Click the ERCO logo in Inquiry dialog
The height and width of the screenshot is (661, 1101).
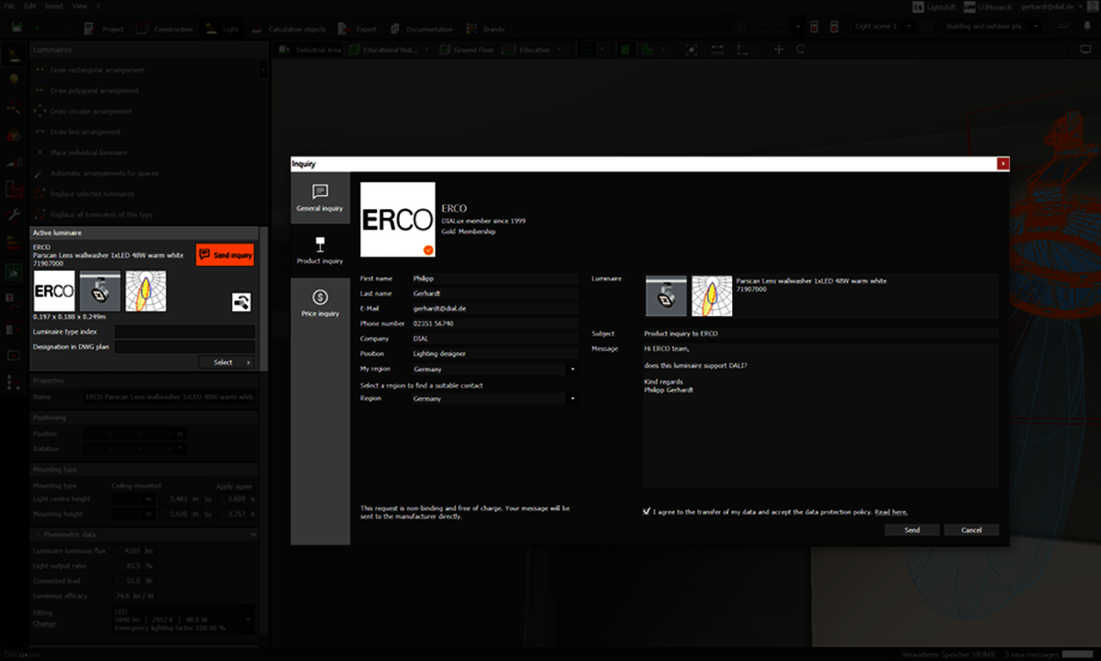[397, 219]
